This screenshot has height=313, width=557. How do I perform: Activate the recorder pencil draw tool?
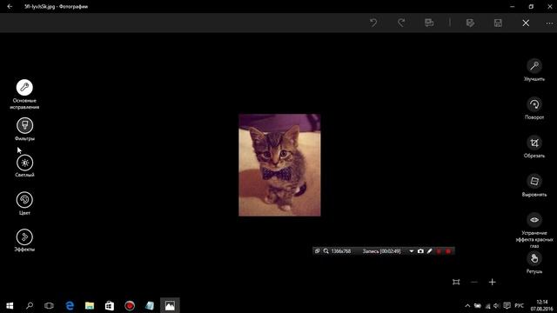tap(429, 251)
